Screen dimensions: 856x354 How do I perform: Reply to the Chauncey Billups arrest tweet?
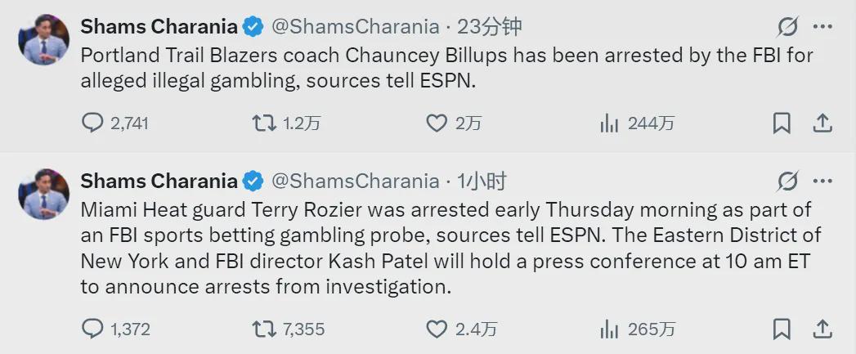(x=92, y=123)
